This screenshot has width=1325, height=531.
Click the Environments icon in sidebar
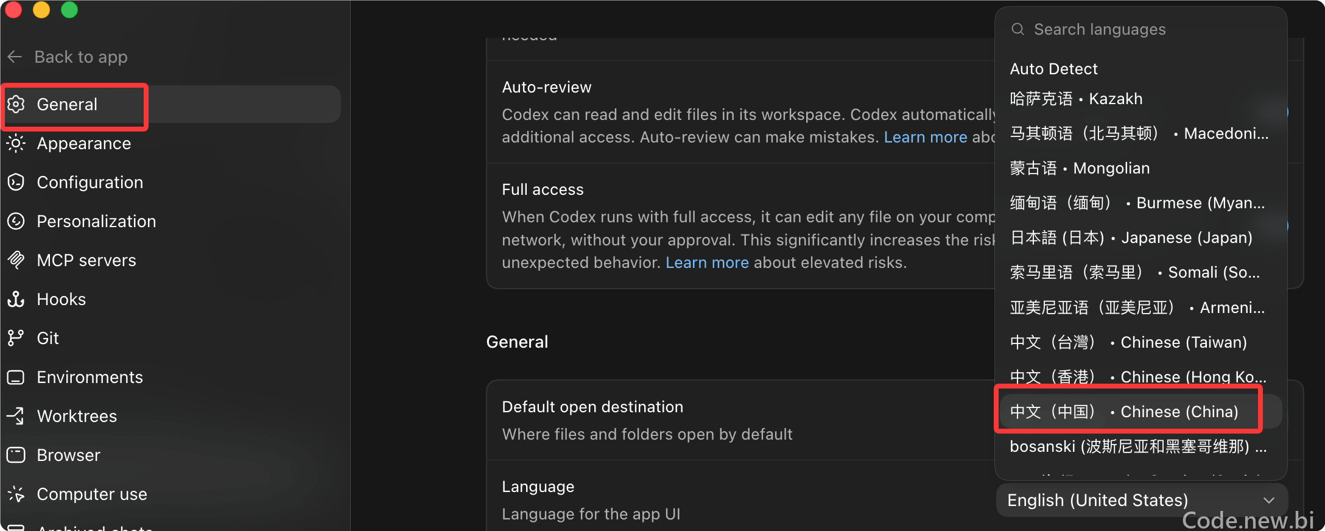coord(16,378)
